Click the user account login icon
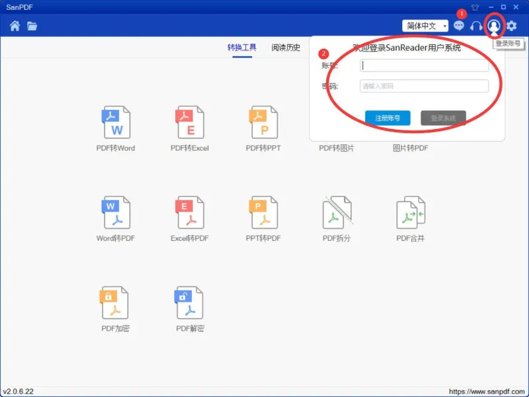Screen dimensions: 529x397 tap(494, 26)
